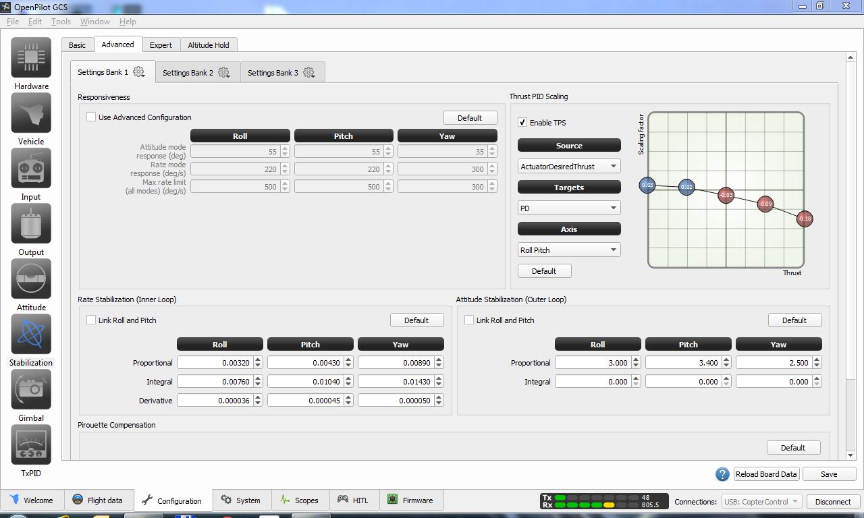Image resolution: width=864 pixels, height=518 pixels.
Task: Open the Edit menu
Action: (x=35, y=22)
